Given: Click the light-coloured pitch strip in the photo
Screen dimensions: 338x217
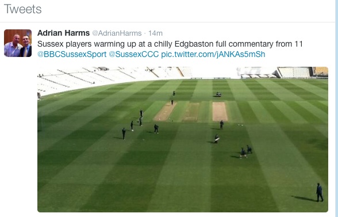Looking at the screenshot, I should (x=220, y=112).
